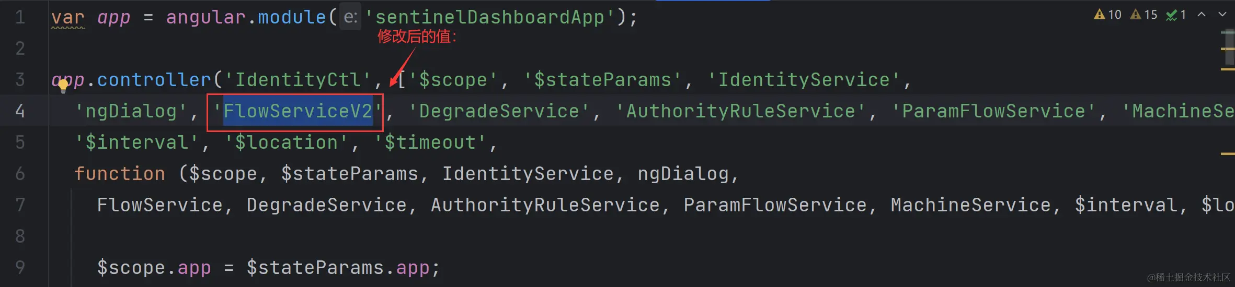Viewport: 1235px width, 287px height.
Task: Click 'IdentityService' string on line 3
Action: 804,80
